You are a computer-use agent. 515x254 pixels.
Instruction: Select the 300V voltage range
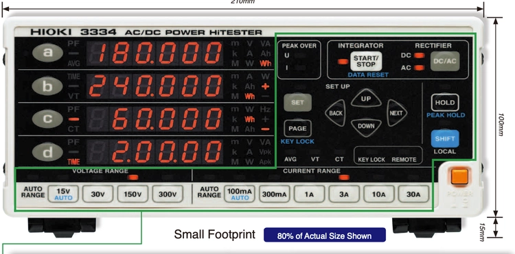point(168,194)
